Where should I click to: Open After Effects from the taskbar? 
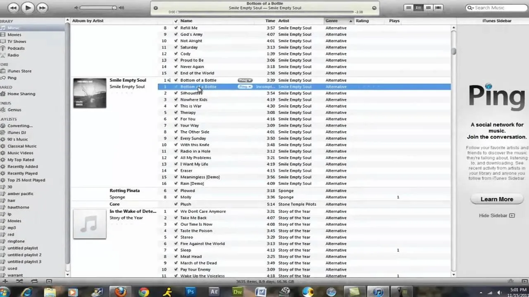(x=214, y=292)
